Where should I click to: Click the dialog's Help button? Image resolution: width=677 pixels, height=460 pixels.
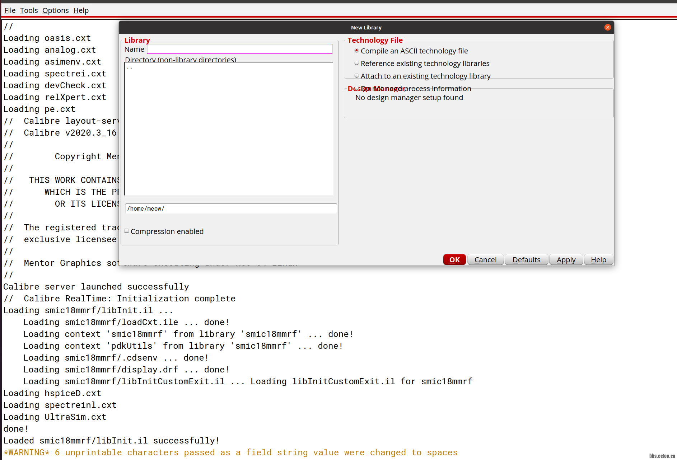(598, 259)
